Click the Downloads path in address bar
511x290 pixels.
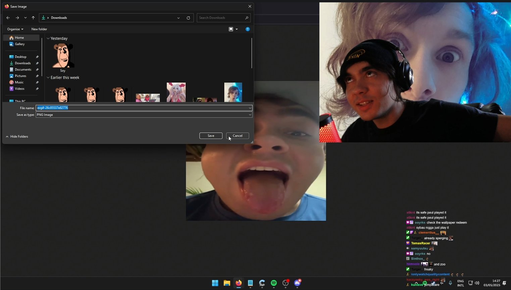click(59, 18)
